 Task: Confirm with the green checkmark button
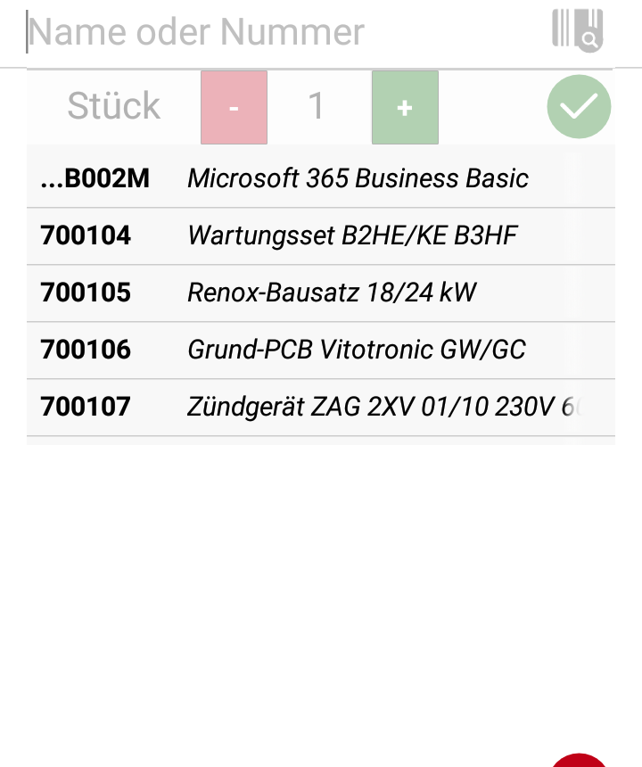pos(579,107)
